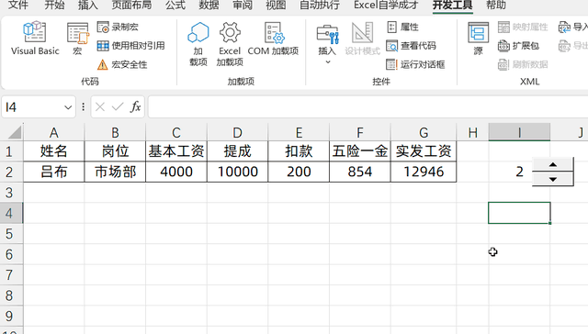Toggle 使用相对引用 option
The image size is (588, 334).
(130, 46)
